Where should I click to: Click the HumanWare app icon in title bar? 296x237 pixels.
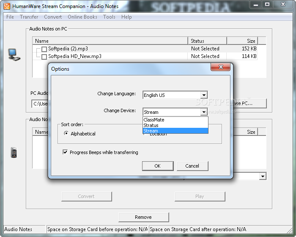(x=7, y=6)
